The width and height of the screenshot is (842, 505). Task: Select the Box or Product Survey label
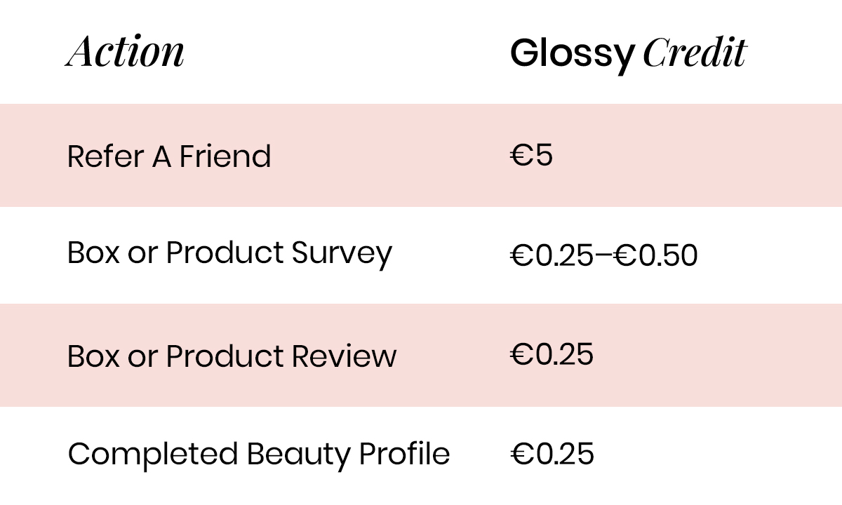(229, 253)
